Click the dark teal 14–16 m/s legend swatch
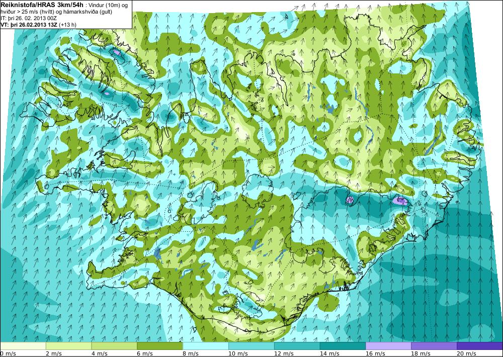Image resolution: width=503 pixels, height=357 pixels. (343, 346)
